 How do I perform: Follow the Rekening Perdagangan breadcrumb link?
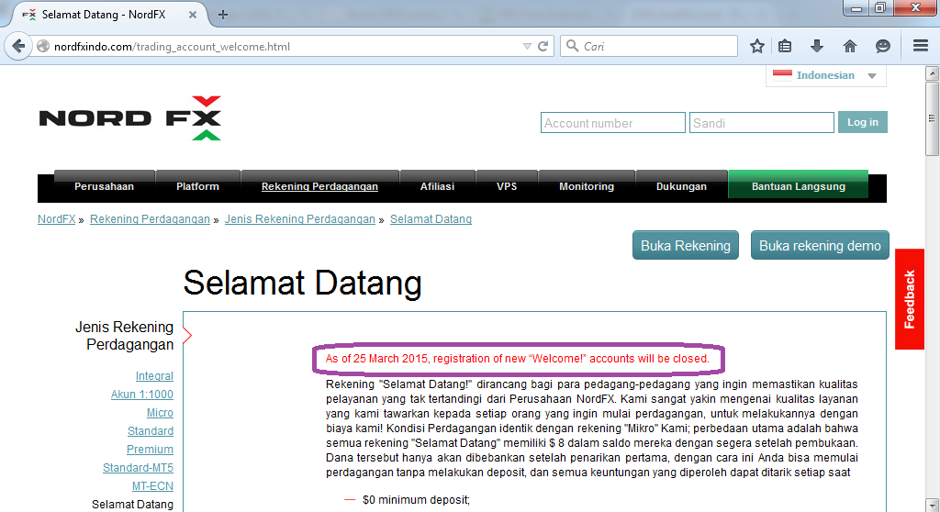coord(150,219)
